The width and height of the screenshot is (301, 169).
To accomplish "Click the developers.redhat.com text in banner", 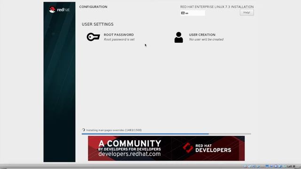I will (x=130, y=154).
